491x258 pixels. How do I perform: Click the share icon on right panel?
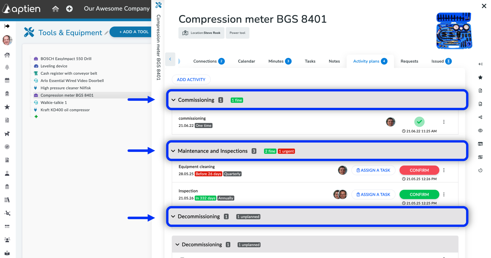tap(480, 117)
